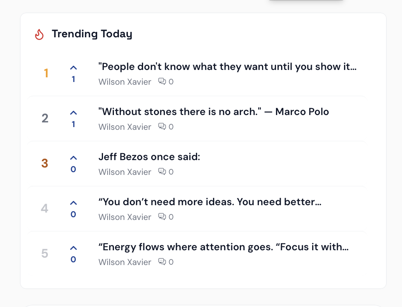Click comment icon on "Energy flows" post
This screenshot has width=402, height=307.
[x=162, y=262]
